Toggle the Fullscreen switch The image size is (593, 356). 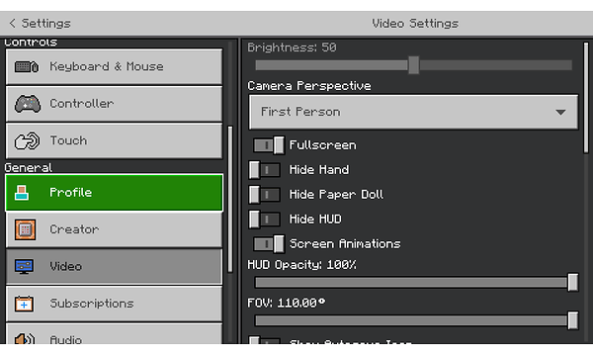(269, 145)
